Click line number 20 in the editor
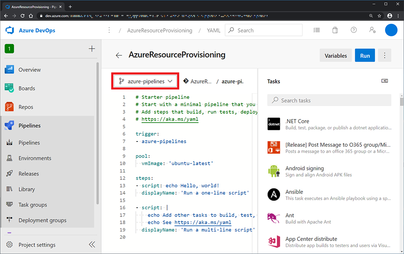This screenshot has width=404, height=254. (123, 237)
